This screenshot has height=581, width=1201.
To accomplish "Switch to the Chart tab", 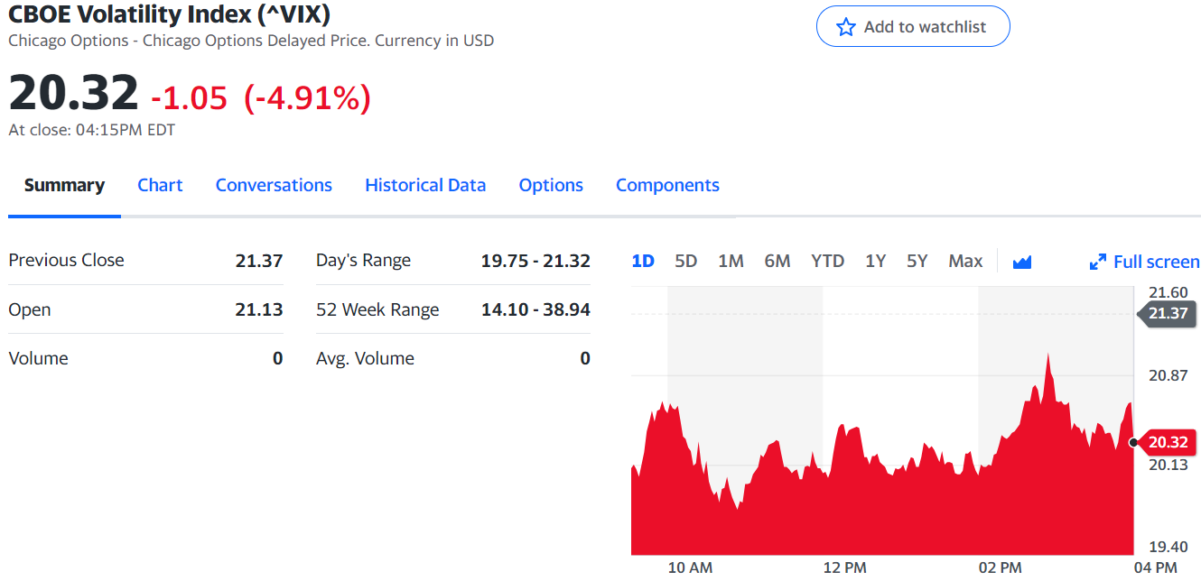I will 160,185.
